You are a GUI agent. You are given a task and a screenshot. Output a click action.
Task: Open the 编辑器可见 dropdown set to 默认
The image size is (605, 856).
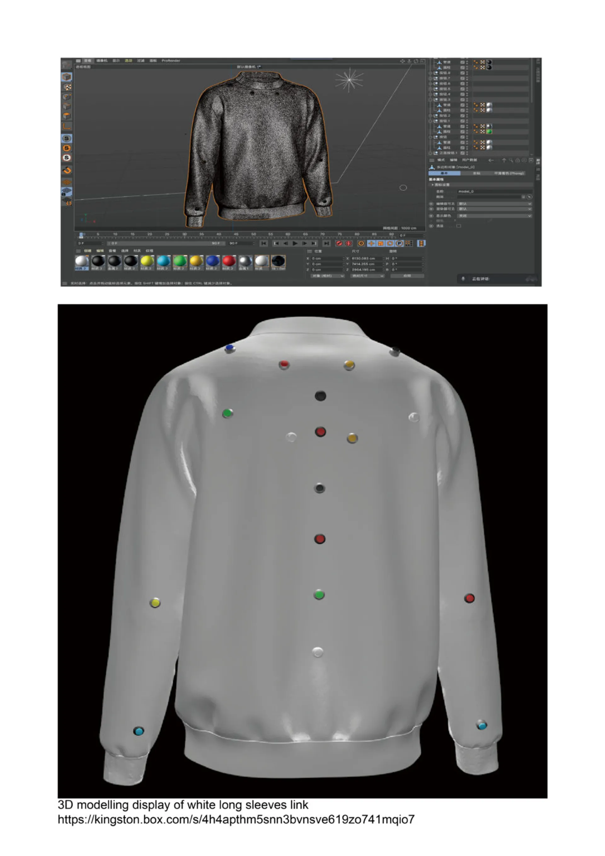pyautogui.click(x=494, y=204)
